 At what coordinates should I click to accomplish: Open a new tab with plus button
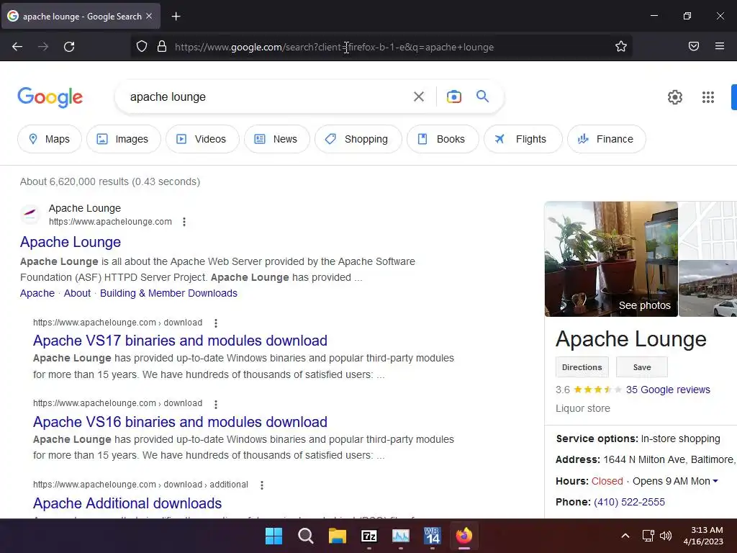(x=176, y=17)
